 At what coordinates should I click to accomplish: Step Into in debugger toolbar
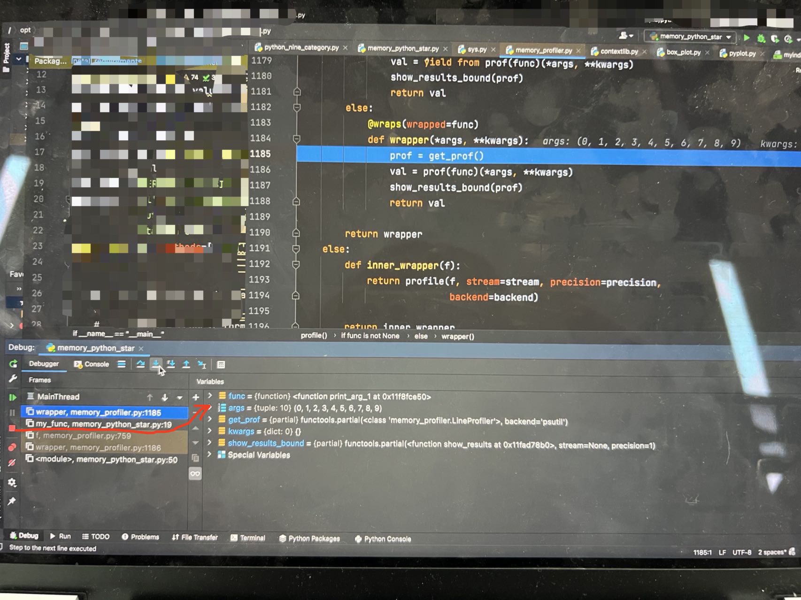pos(156,364)
